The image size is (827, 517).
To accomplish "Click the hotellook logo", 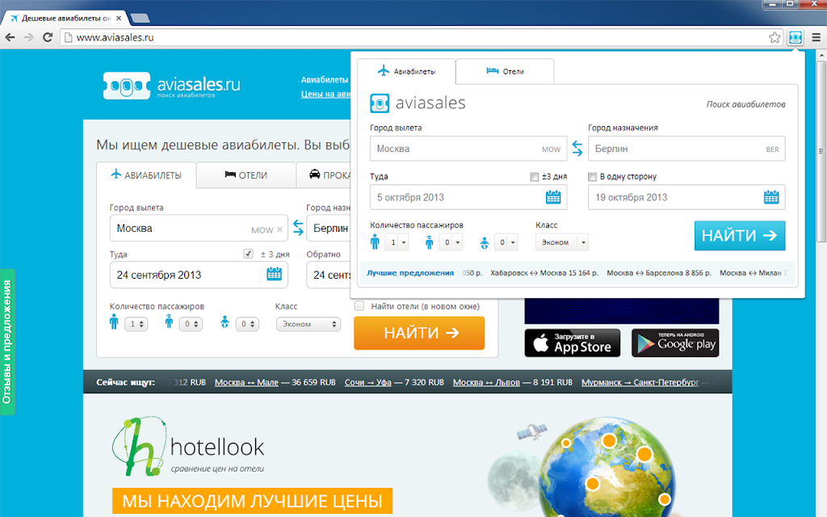I will point(187,448).
